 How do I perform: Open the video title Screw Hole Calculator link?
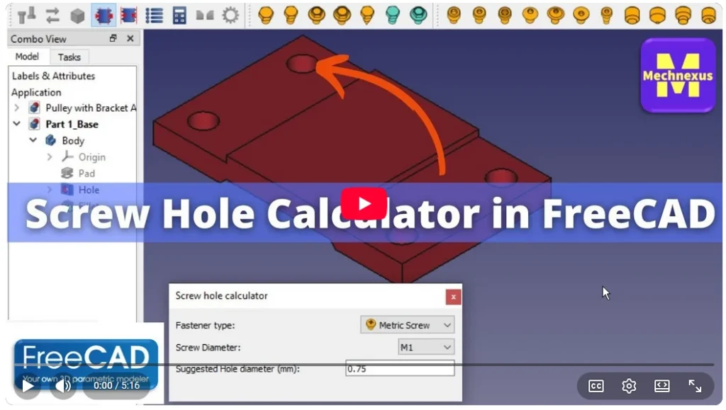tap(370, 213)
